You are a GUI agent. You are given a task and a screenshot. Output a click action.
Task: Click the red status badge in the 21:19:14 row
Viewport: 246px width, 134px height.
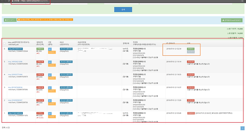[191, 62]
